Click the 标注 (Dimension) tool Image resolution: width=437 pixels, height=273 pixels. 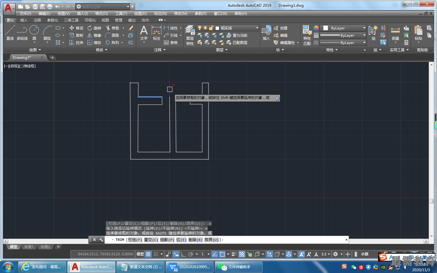click(x=156, y=33)
